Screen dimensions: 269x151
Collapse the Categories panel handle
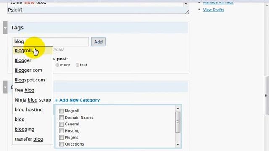5,87
